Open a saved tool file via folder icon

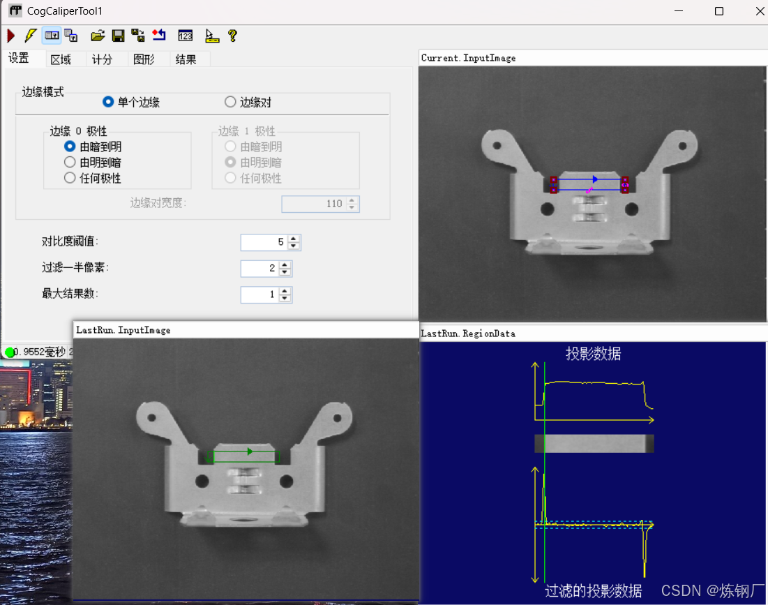98,36
